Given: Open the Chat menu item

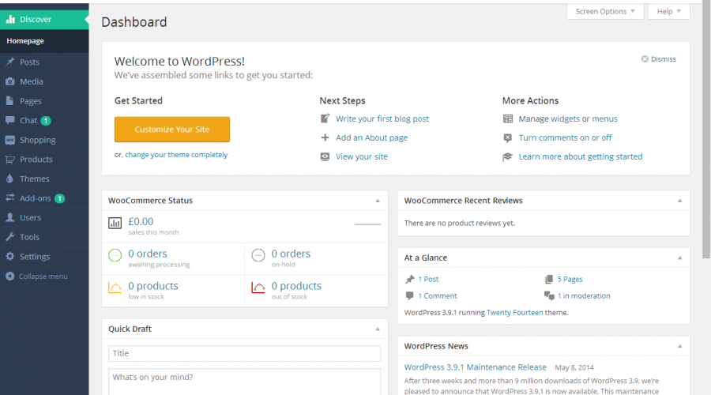Looking at the screenshot, I should point(28,121).
